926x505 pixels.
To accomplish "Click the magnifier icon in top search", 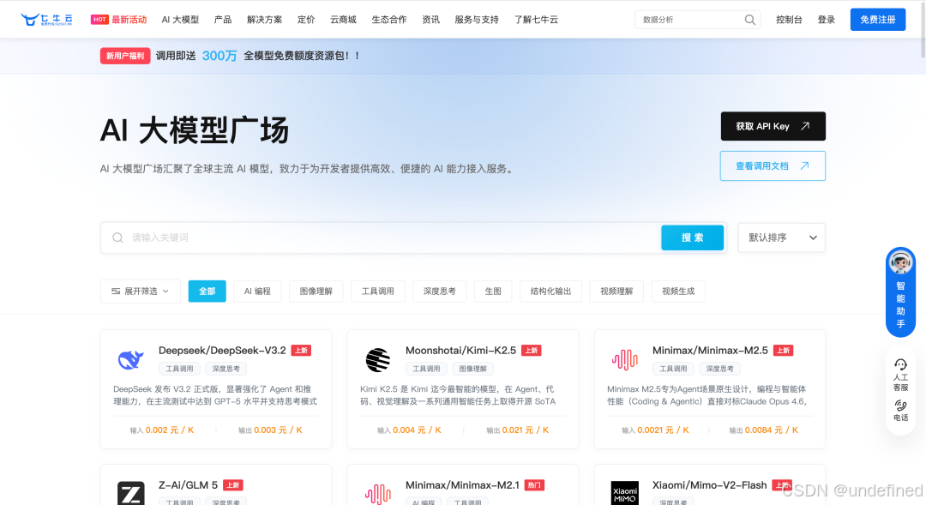I will (749, 20).
